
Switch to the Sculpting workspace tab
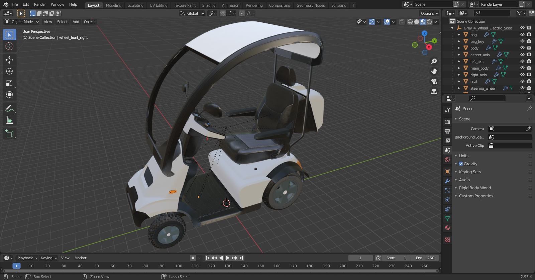(135, 5)
